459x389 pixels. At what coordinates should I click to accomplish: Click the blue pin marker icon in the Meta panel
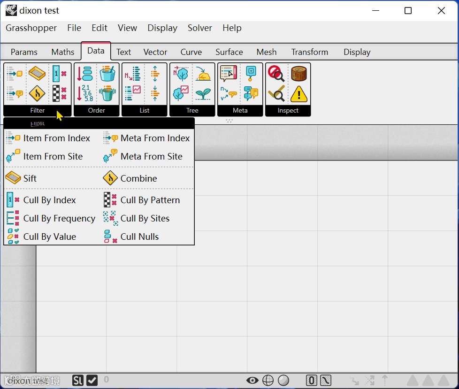point(251,74)
